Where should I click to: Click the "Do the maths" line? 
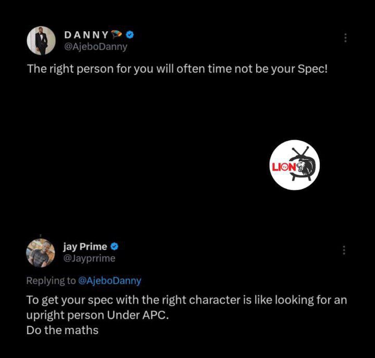click(63, 330)
